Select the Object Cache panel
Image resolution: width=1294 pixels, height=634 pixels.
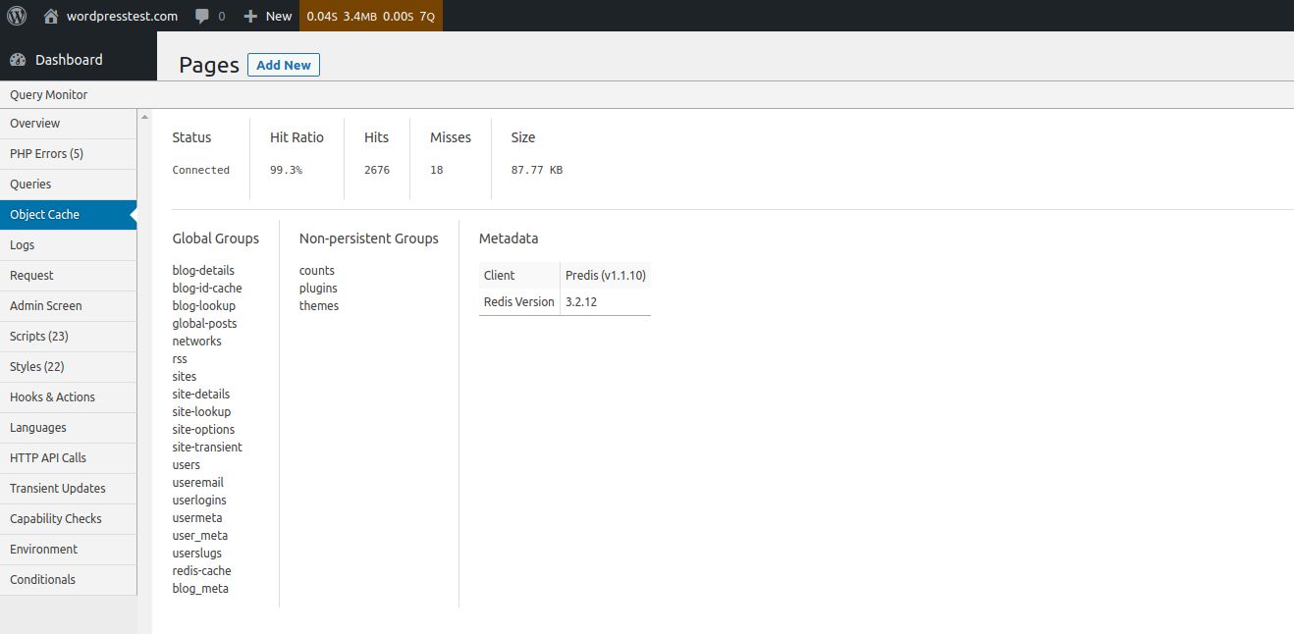[44, 214]
